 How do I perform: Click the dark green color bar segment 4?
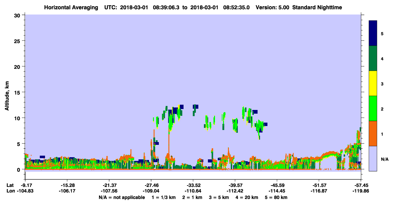pyautogui.click(x=373, y=58)
